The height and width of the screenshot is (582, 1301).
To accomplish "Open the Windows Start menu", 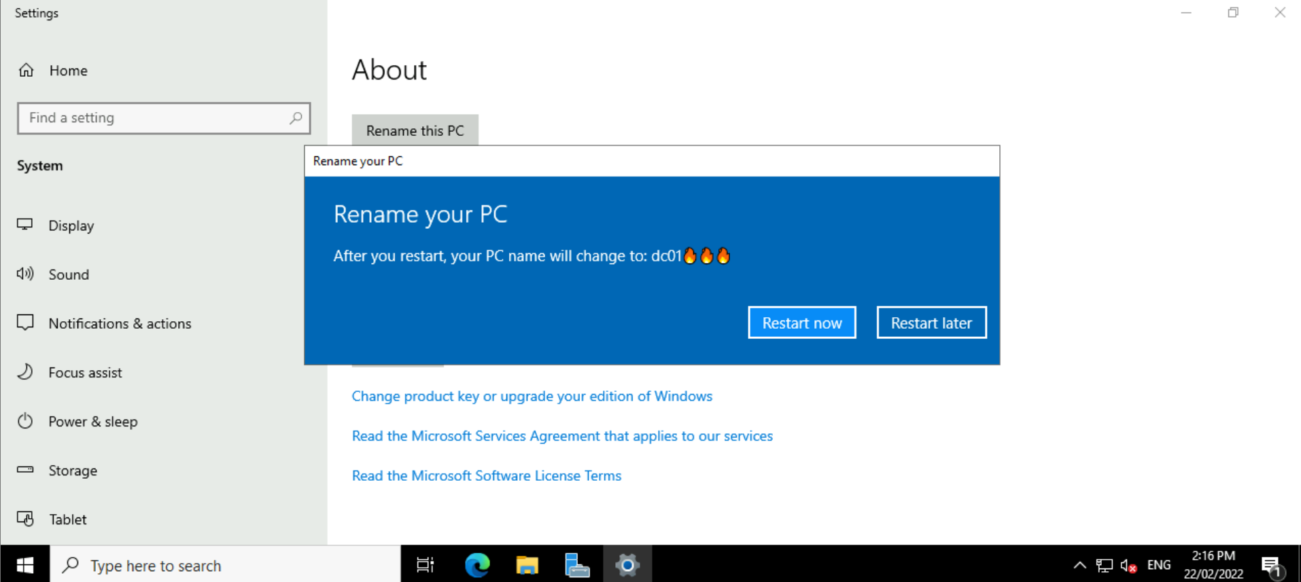I will coord(25,564).
